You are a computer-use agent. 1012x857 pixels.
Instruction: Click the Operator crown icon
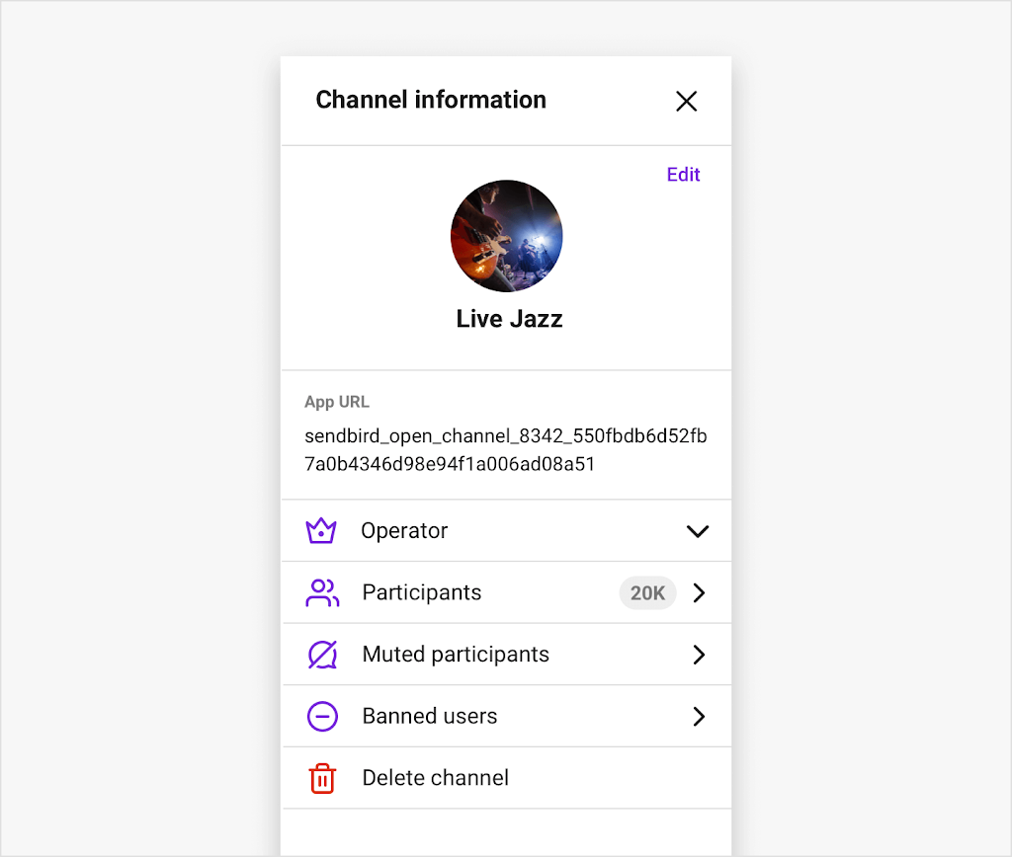(x=321, y=531)
